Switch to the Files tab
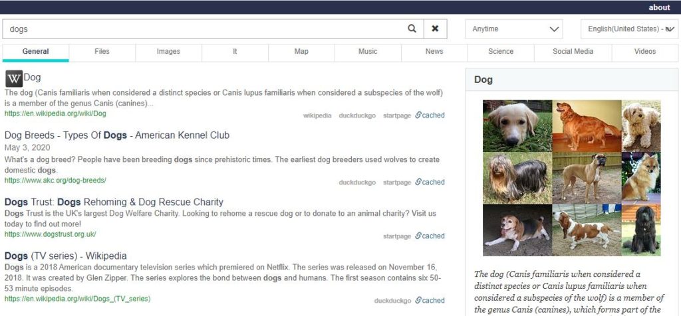681x316 pixels. [102, 52]
